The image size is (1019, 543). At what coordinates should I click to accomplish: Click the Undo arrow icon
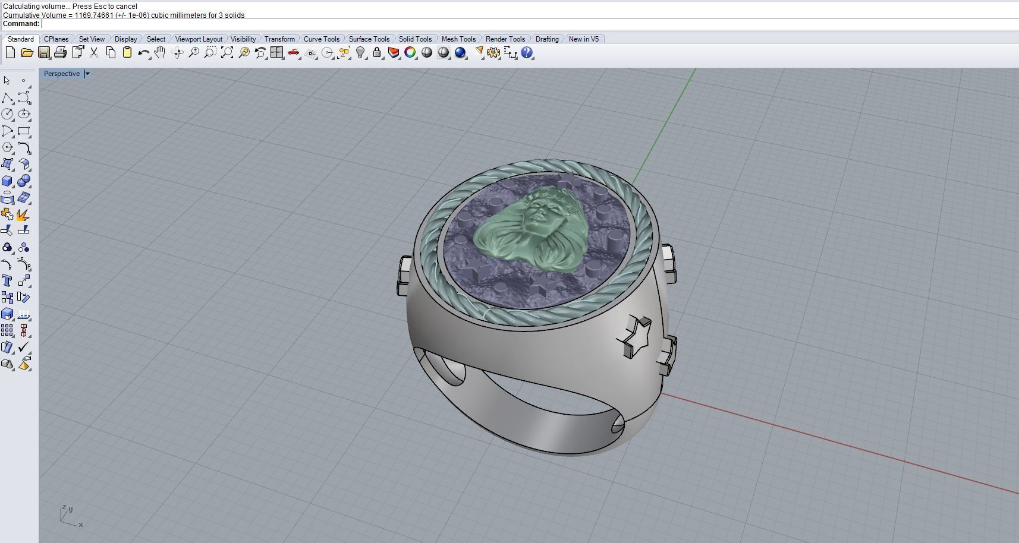click(144, 53)
